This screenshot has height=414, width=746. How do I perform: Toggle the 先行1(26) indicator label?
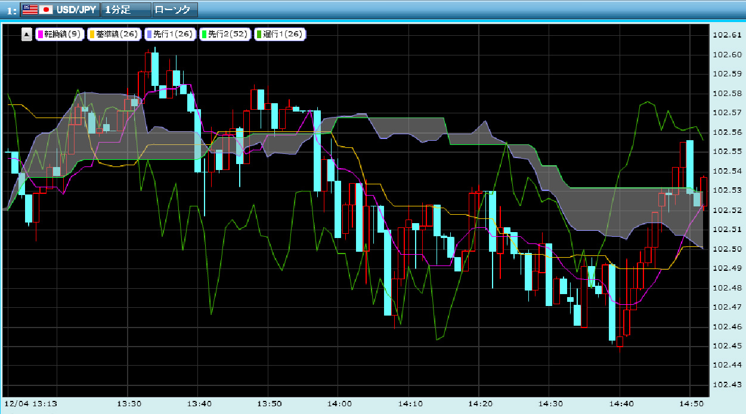(171, 34)
